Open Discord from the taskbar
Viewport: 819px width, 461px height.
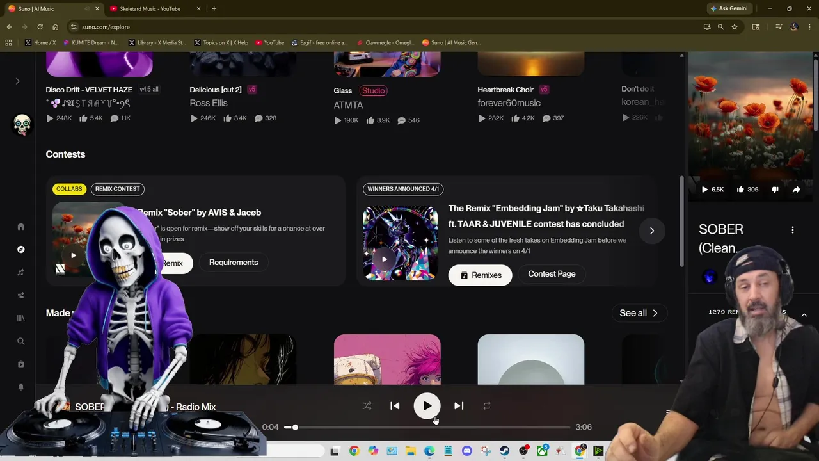tap(467, 451)
